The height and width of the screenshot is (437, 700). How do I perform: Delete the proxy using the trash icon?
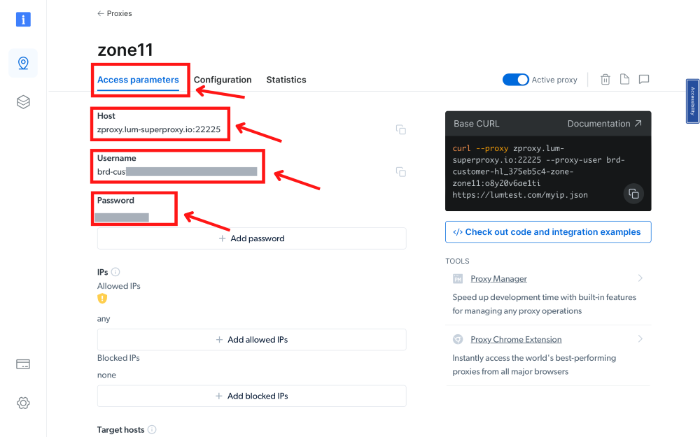(605, 80)
